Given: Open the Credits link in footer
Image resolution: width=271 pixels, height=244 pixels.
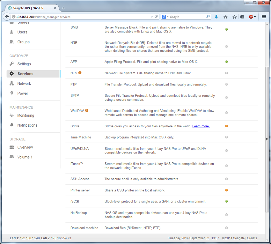Looking at the screenshot, I should [252, 238].
